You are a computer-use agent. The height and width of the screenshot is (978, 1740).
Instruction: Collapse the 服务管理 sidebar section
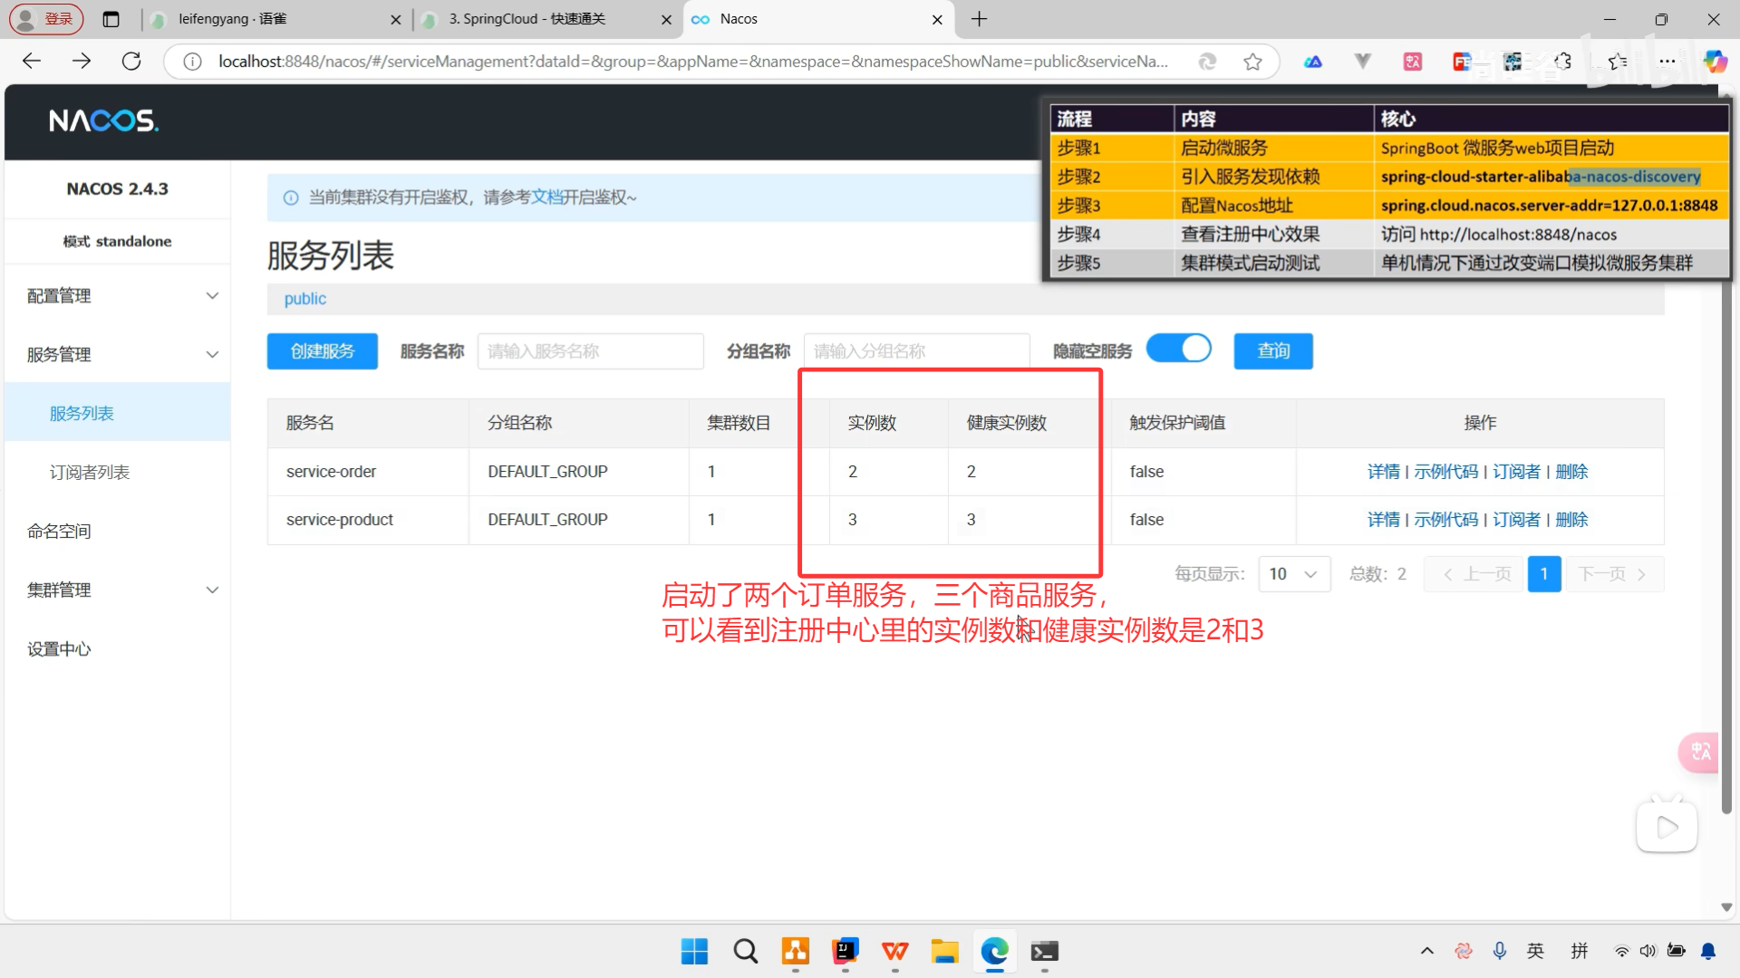118,354
